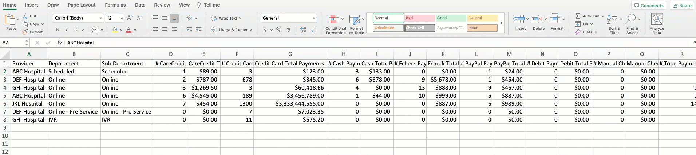Click Format as Table icon
This screenshot has height=155, width=696.
point(355,20)
